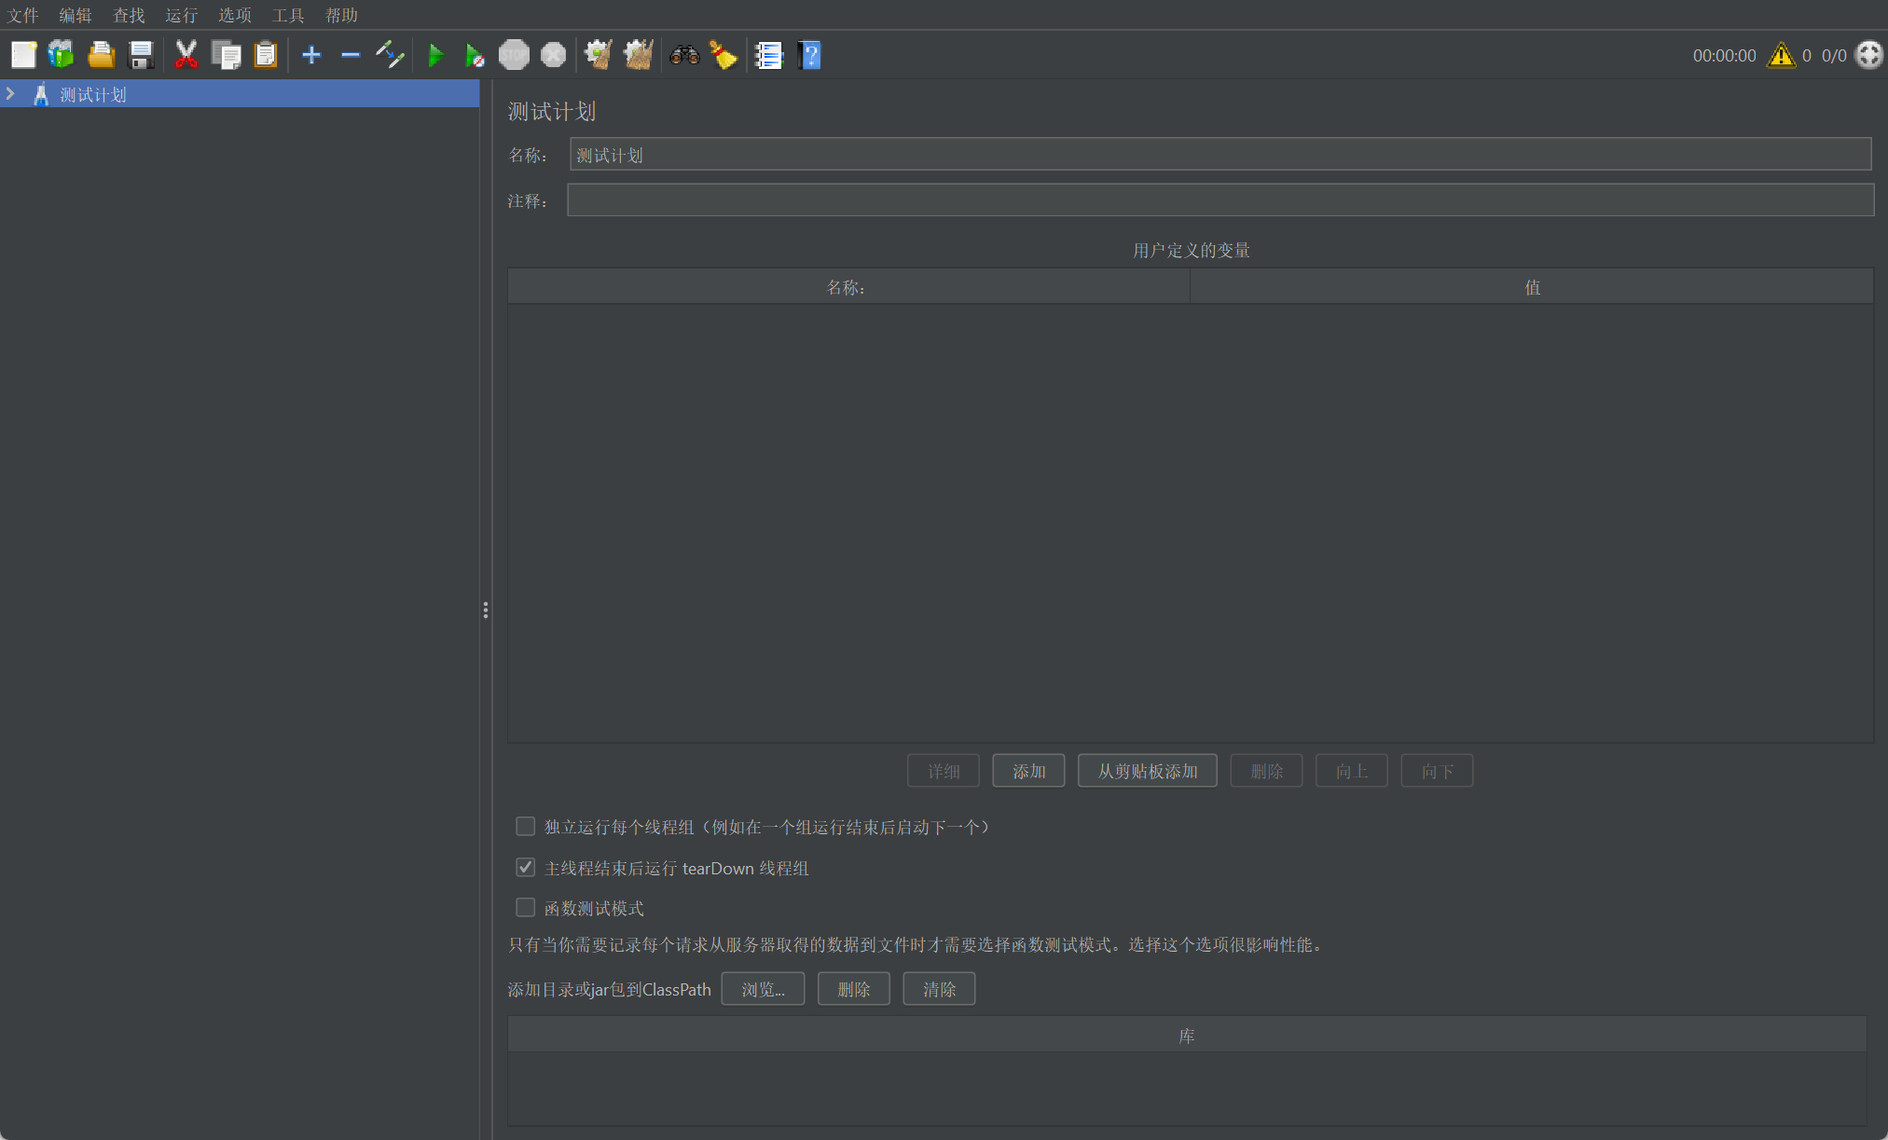Click the binoculars Search icon
The image size is (1888, 1140).
click(684, 55)
